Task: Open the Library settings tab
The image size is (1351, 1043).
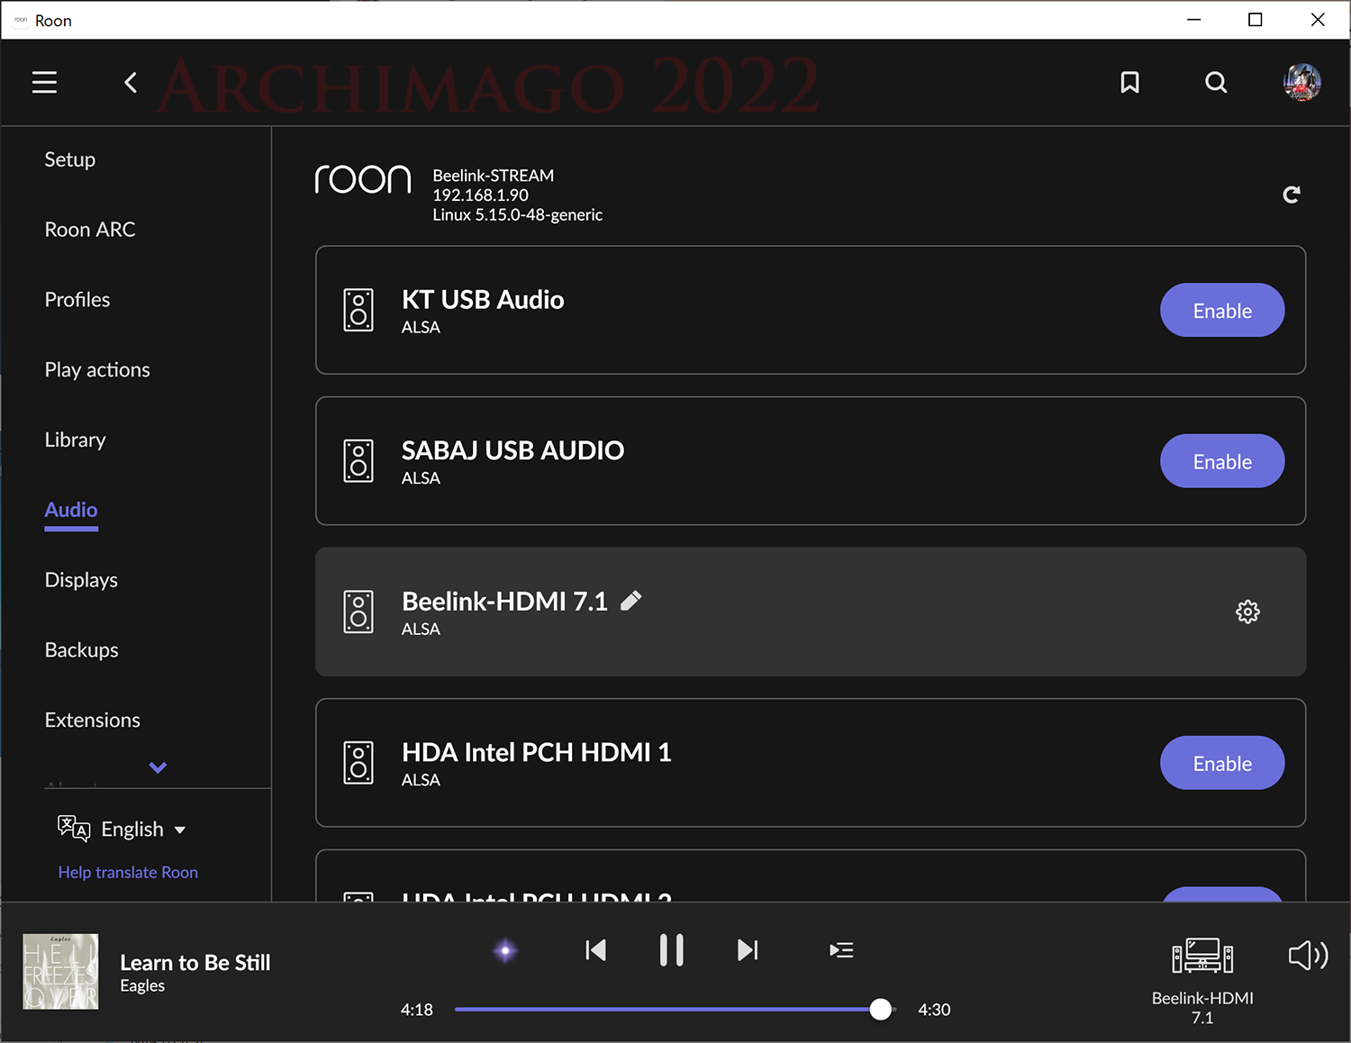Action: coord(76,440)
